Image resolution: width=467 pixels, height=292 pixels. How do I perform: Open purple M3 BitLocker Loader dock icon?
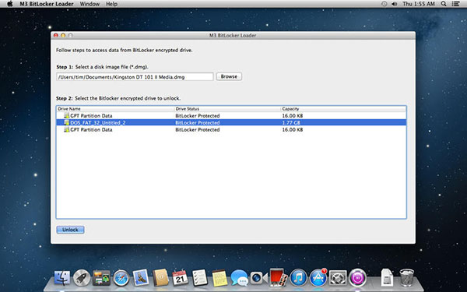(358, 278)
